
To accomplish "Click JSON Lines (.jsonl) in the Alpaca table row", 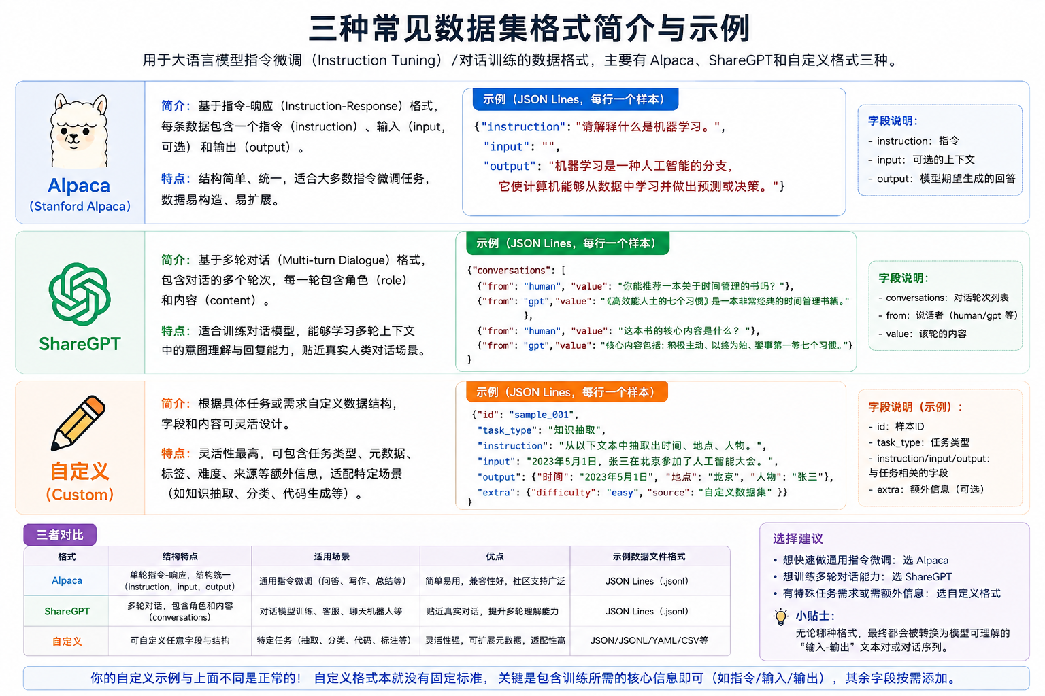I will pos(649,581).
